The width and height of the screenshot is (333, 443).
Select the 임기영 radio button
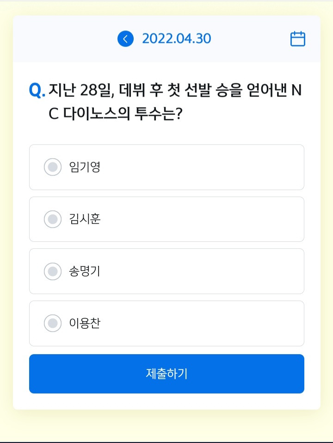53,167
